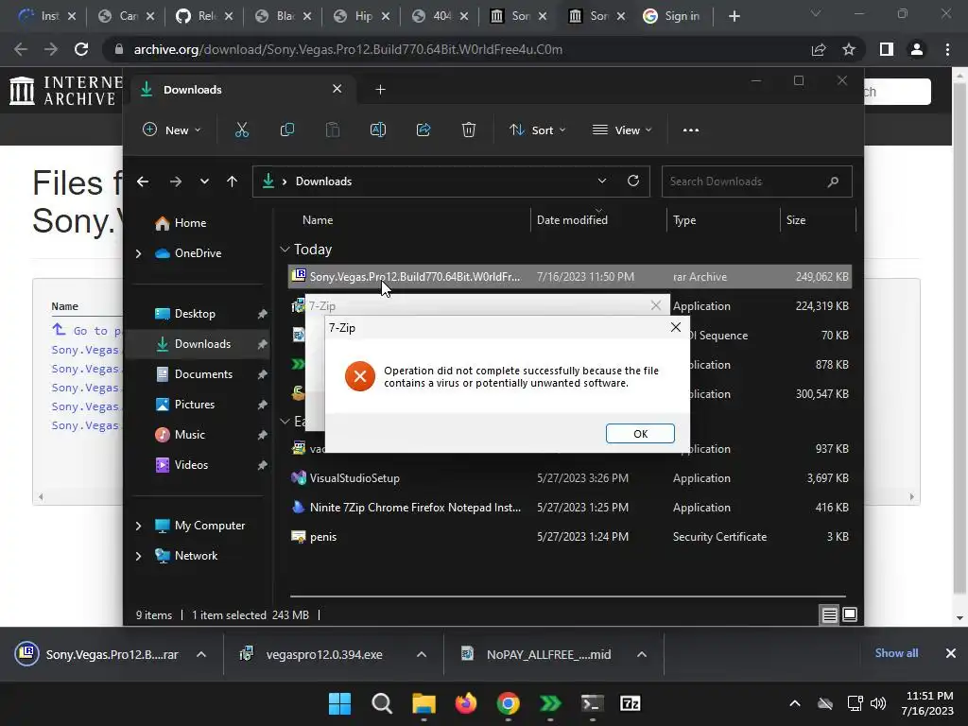This screenshot has height=726, width=968.
Task: Bookmark this page with star icon
Action: pos(849,49)
